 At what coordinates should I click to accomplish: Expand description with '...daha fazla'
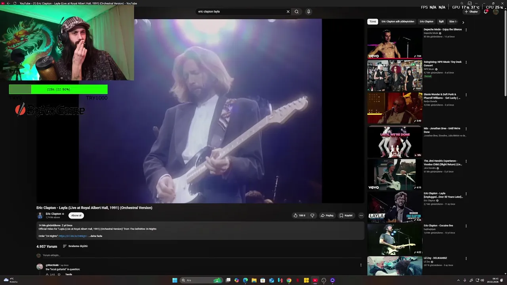coord(95,236)
